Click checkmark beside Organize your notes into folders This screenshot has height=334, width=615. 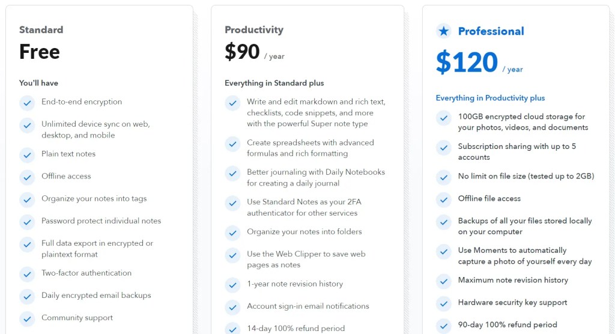[232, 232]
